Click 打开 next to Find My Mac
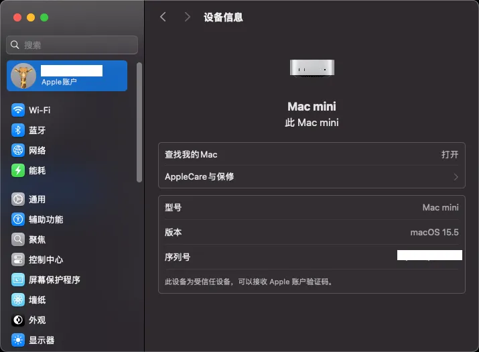Screen dimensions: 479x352 (x=450, y=154)
